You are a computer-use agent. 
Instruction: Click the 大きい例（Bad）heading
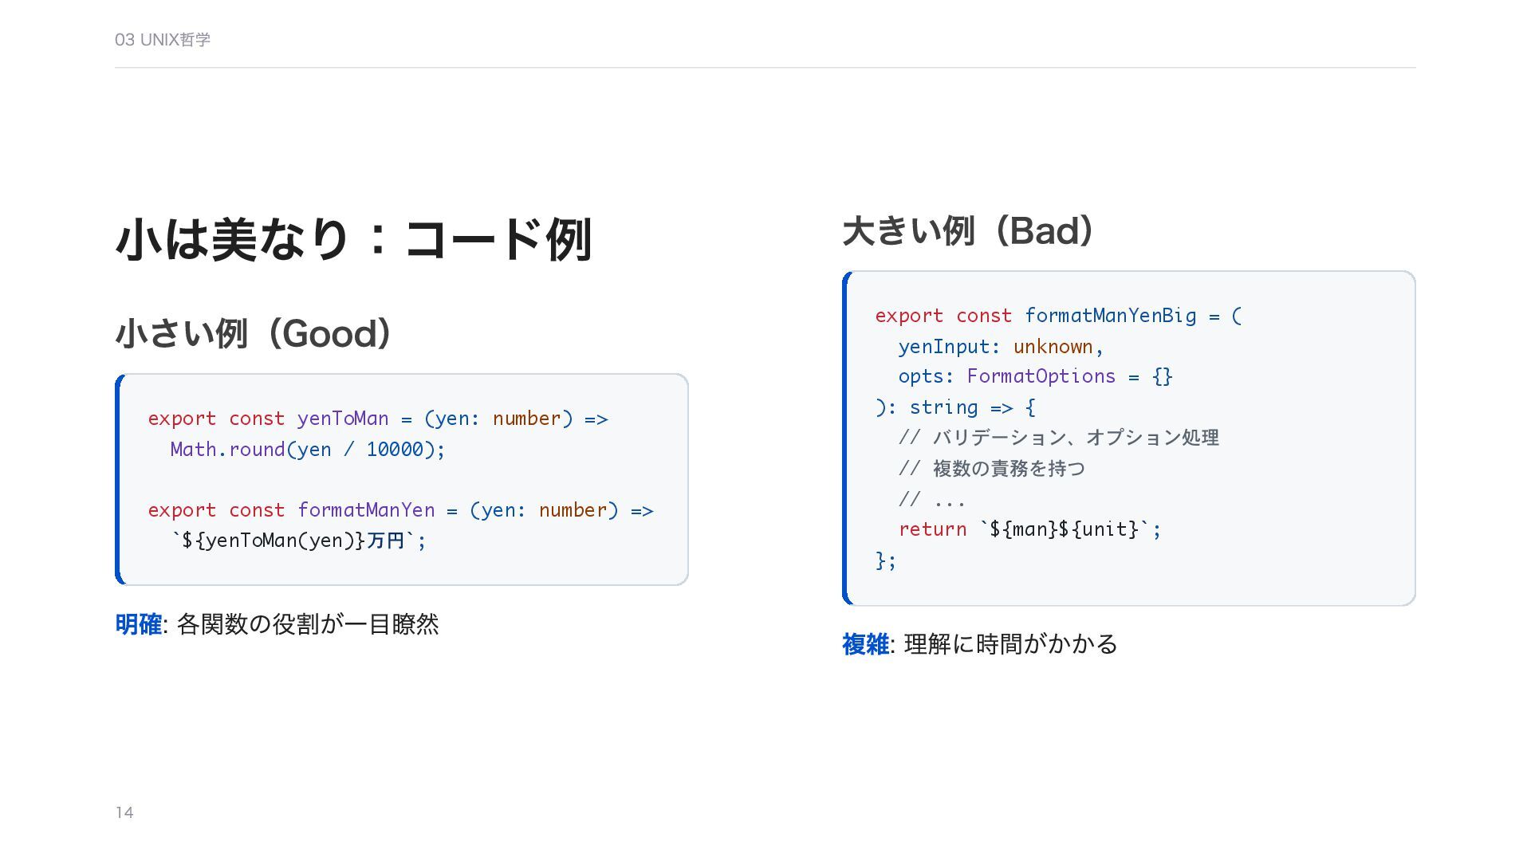pyautogui.click(x=968, y=231)
